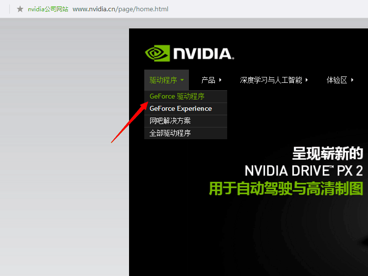368x276 pixels.
Task: Open the nvidia公司网站 search result title
Action: tap(48, 9)
